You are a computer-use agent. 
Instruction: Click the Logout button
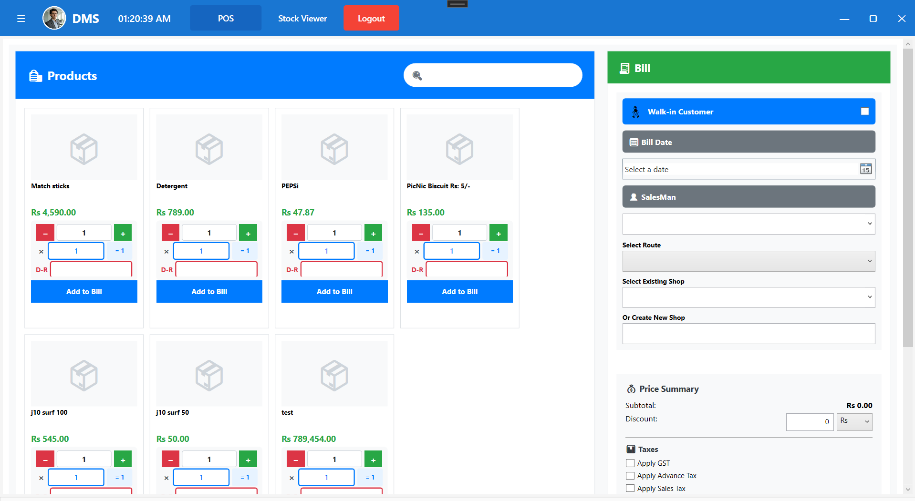(371, 18)
